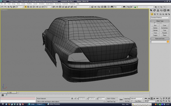This screenshot has width=171, height=106.
Task: Open the Standard Primitives dropdown
Action: pos(160,18)
